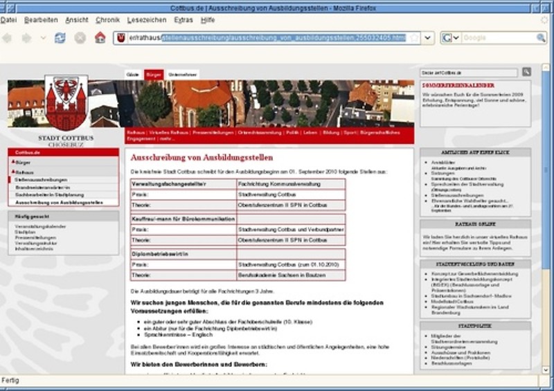
Task: Click inside the URL address field
Action: tap(267, 37)
